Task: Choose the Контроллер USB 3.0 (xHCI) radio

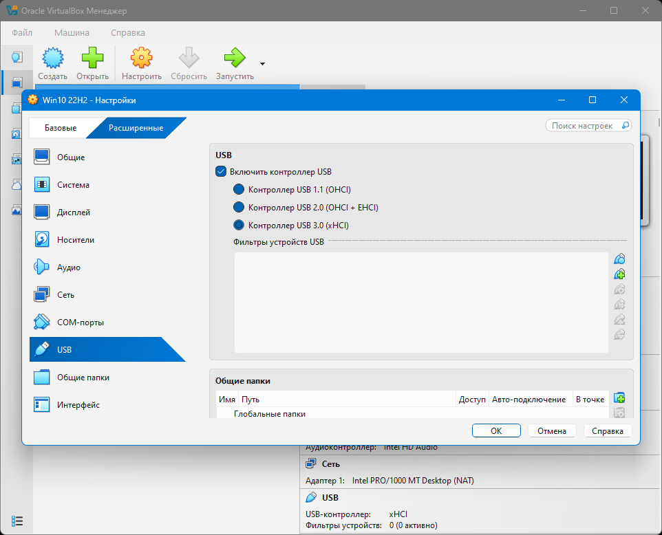Action: 239,225
